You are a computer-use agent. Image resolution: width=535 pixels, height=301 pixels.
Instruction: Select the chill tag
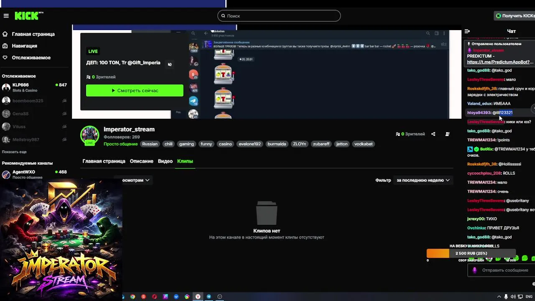point(168,144)
